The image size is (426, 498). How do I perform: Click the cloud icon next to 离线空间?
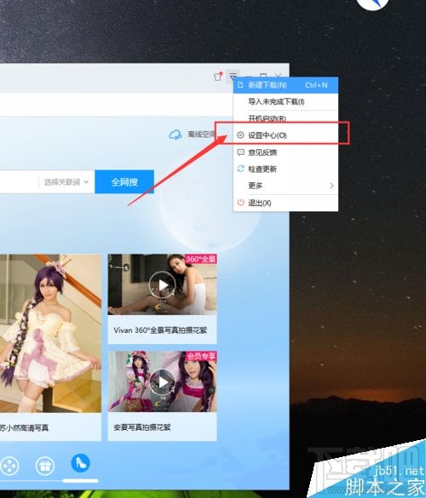[176, 135]
